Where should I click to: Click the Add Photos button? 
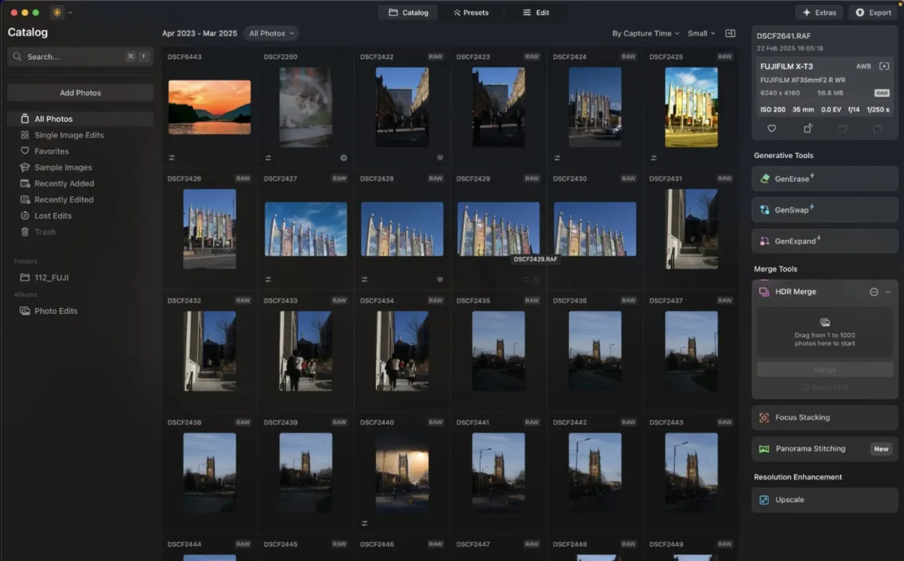tap(80, 92)
